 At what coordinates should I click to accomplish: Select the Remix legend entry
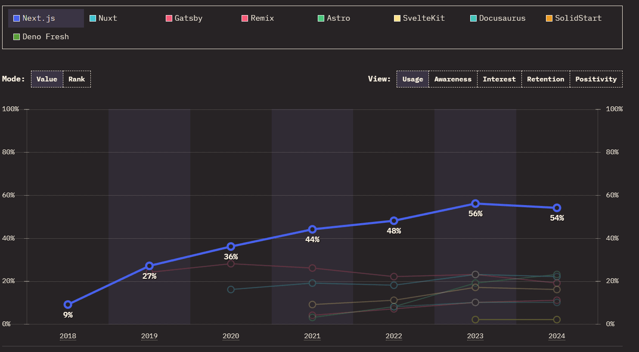point(258,18)
